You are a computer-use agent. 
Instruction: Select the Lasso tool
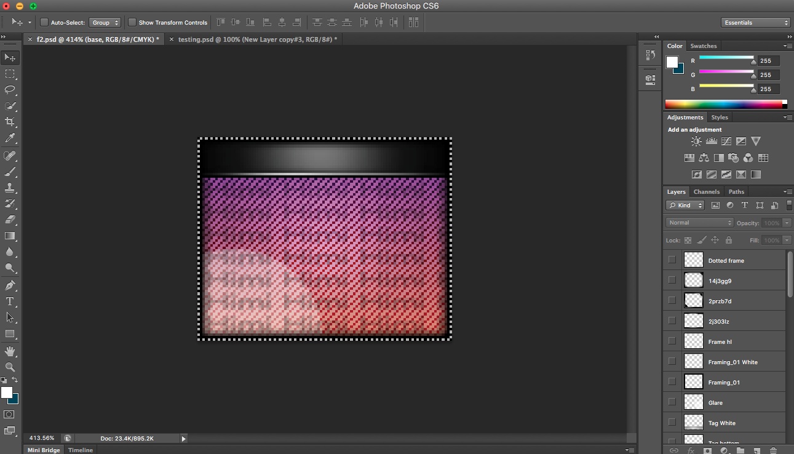click(10, 89)
